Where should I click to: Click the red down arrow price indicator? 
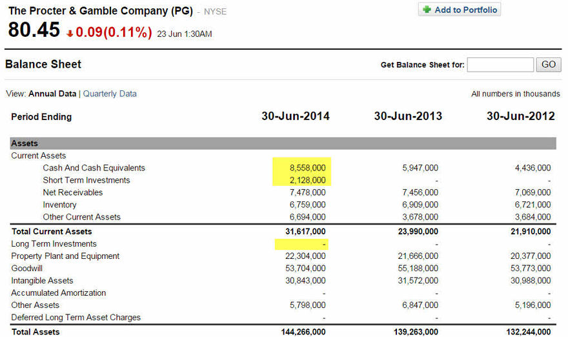point(70,33)
